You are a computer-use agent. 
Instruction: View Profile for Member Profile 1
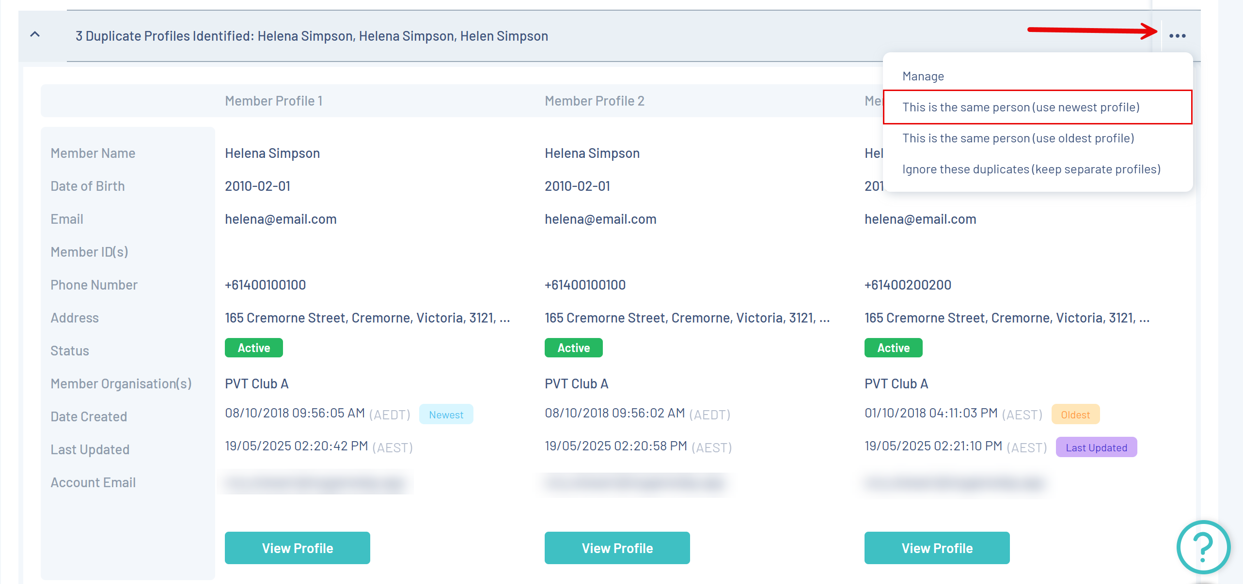tap(297, 548)
